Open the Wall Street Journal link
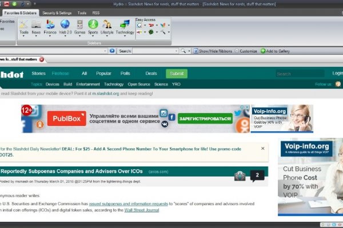 coord(142,210)
